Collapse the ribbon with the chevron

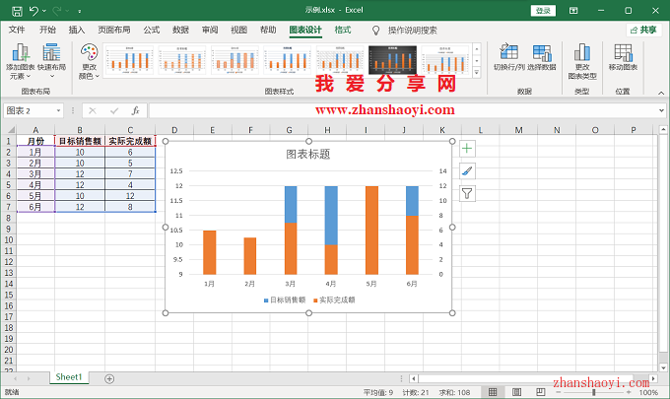coord(661,93)
